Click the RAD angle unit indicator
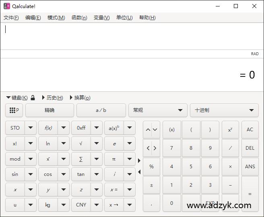264x217 pixels. click(x=255, y=54)
